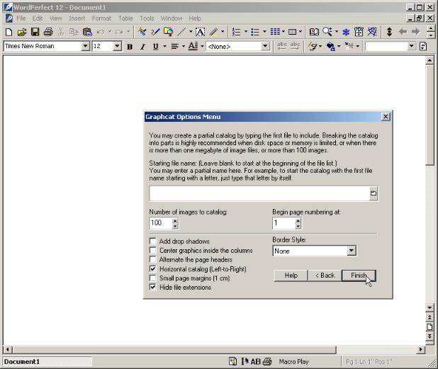The height and width of the screenshot is (369, 438).
Task: Click the Bullets list icon
Action: click(255, 32)
